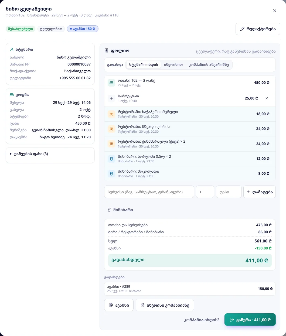Screen dimensions: 286x336
Task: Click the -150,00 ₾ advance amount in summary
Action: click(x=263, y=248)
